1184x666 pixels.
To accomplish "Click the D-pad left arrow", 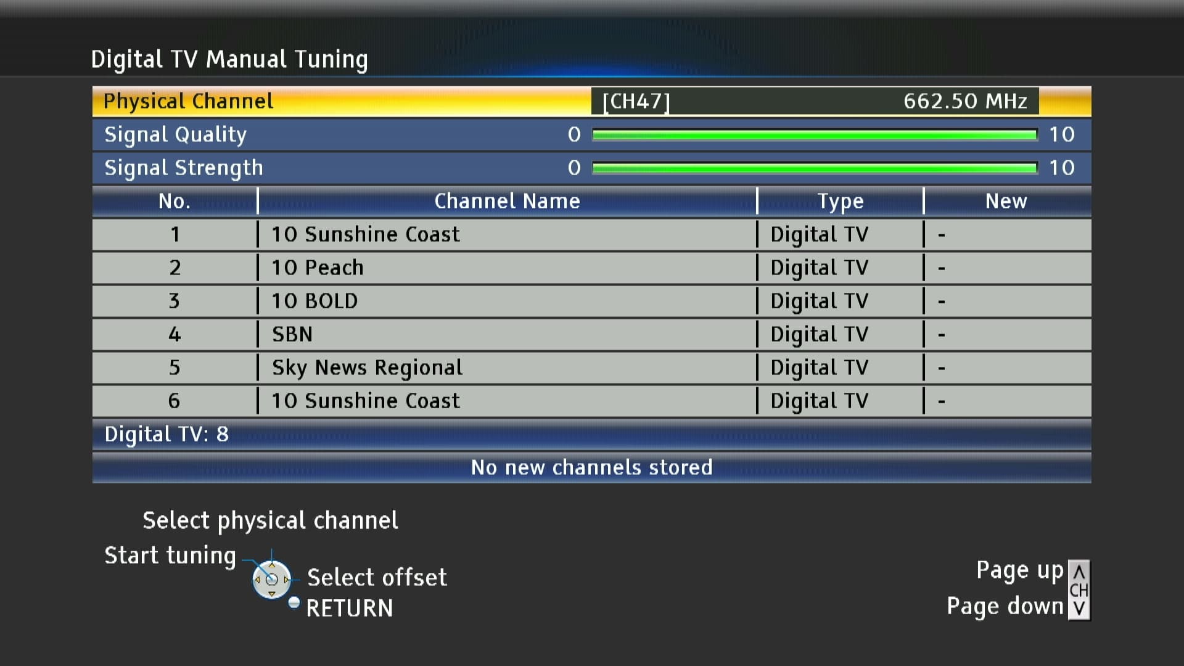I will 257,580.
